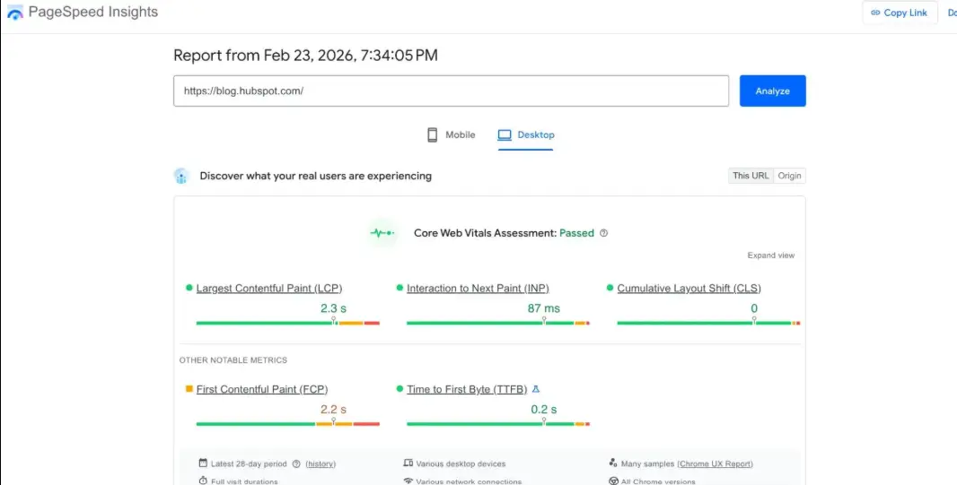
Task: Expand view of Core Web Vitals
Action: click(771, 255)
